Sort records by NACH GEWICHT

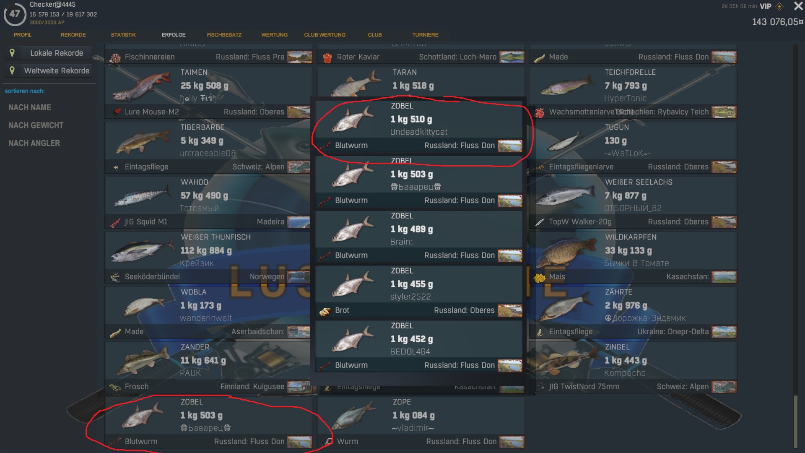click(x=36, y=125)
